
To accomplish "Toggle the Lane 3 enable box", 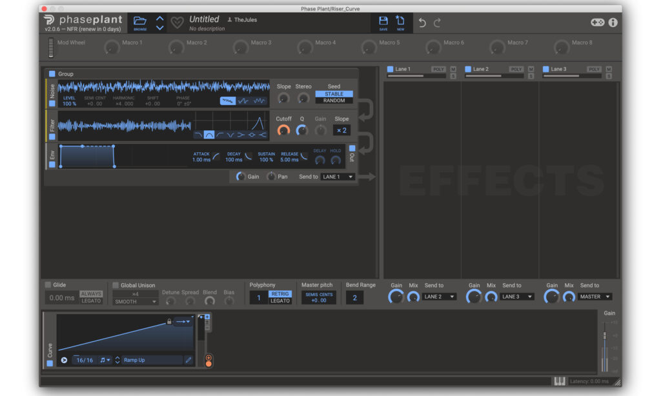I will coord(546,69).
